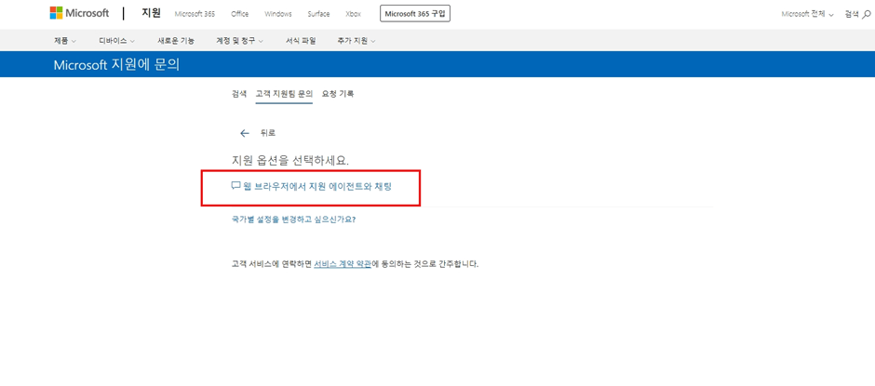The height and width of the screenshot is (386, 875).
Task: Expand the 디바이스 dropdown menu
Action: tap(117, 41)
